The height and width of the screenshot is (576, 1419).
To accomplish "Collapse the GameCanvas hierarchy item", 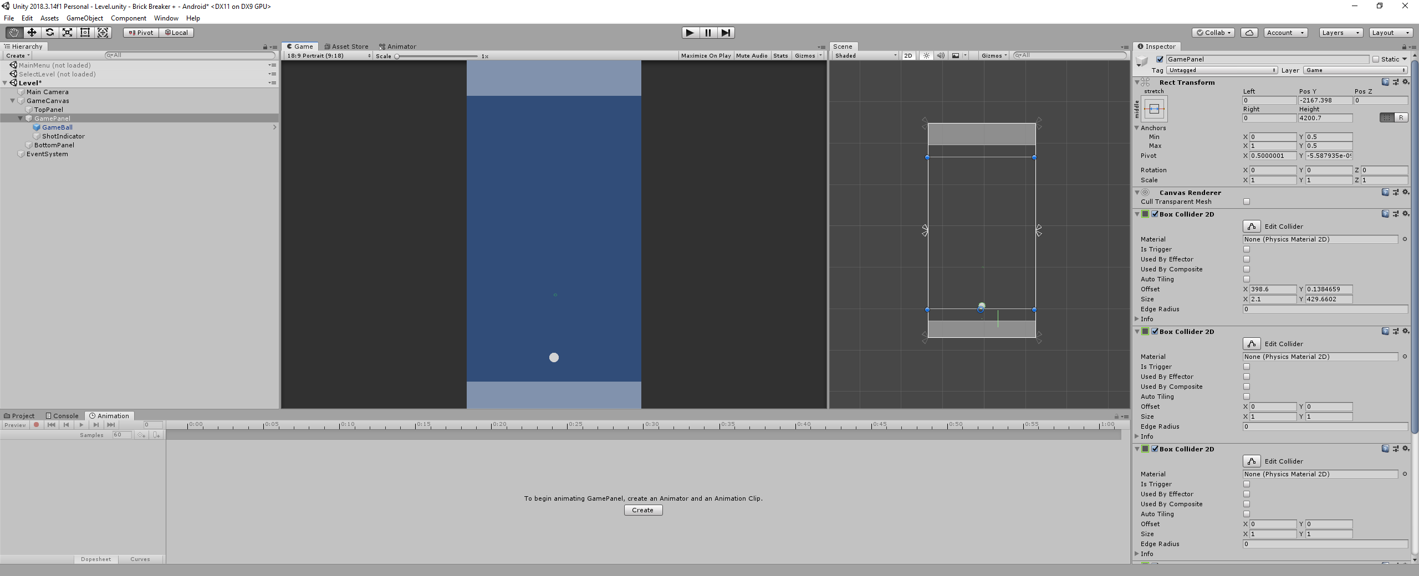I will (x=12, y=101).
